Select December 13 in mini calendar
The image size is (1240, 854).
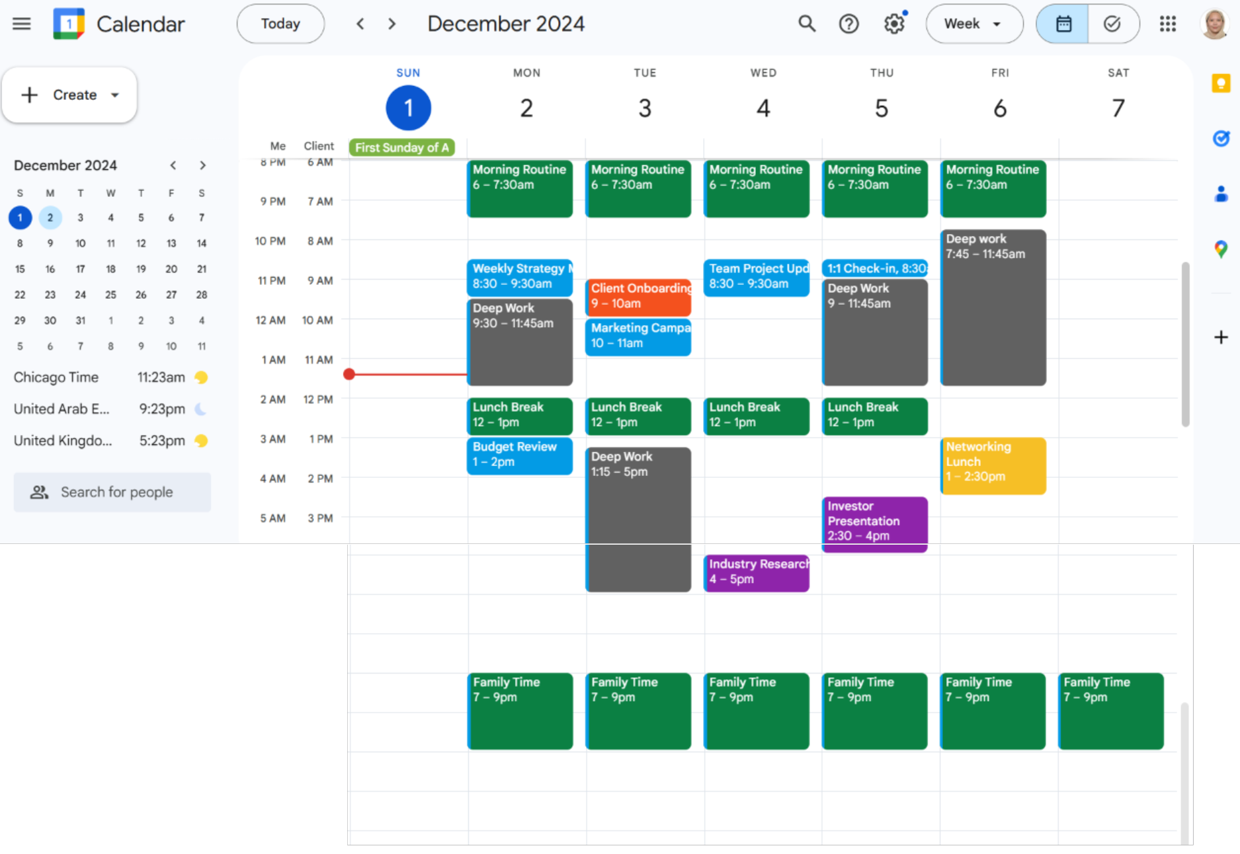click(171, 243)
